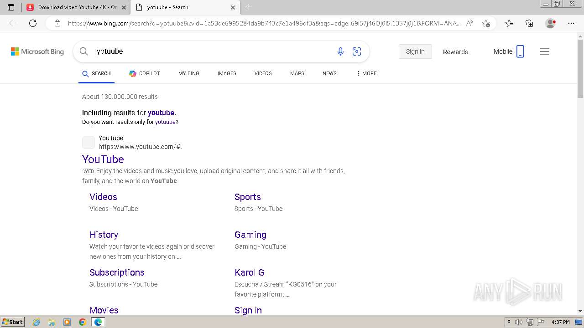Screen dimensions: 584x328
Task: Go to Microsoft Bing home logo
Action: click(x=37, y=51)
